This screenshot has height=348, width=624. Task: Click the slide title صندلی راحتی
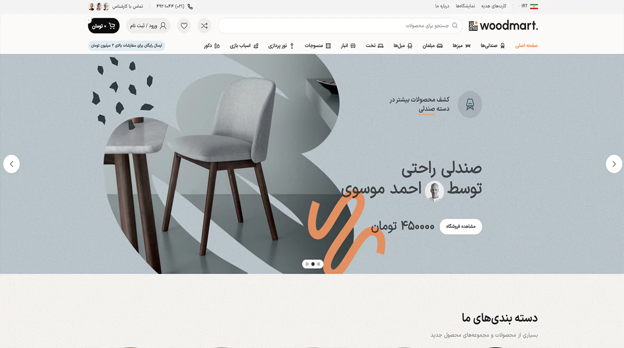[441, 168]
